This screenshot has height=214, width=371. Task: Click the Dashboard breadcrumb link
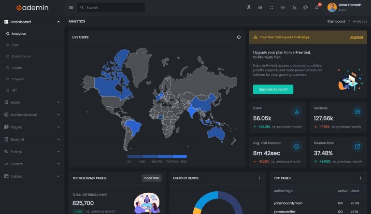pos(336,21)
